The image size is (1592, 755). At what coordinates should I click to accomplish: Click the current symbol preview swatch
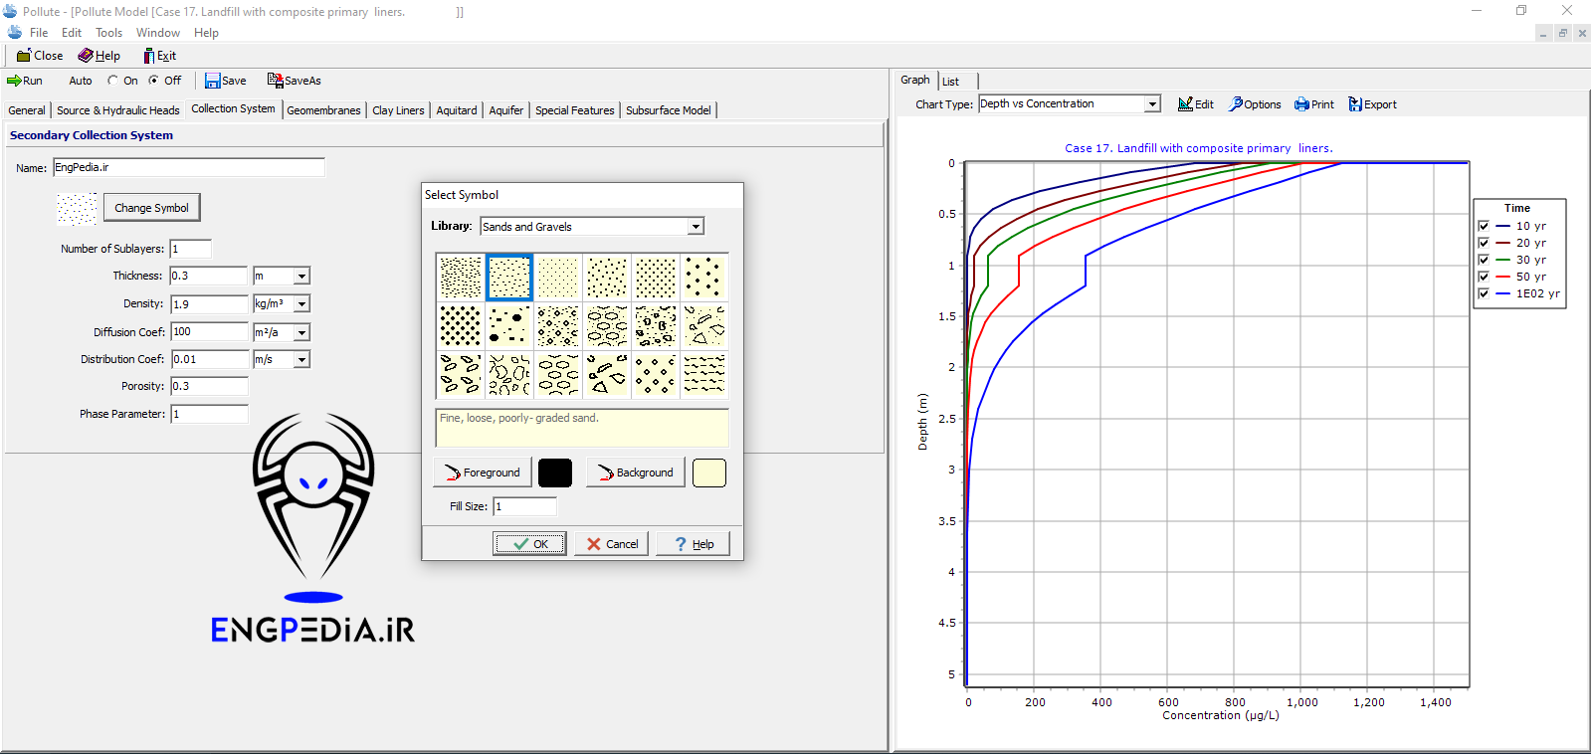(77, 209)
